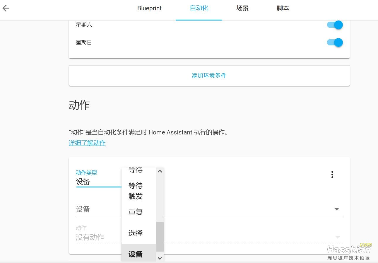
Task: Click the dropdown list scroll-down arrow
Action: (160, 258)
